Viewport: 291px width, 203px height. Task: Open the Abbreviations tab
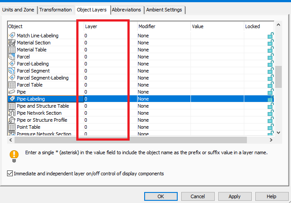[127, 10]
